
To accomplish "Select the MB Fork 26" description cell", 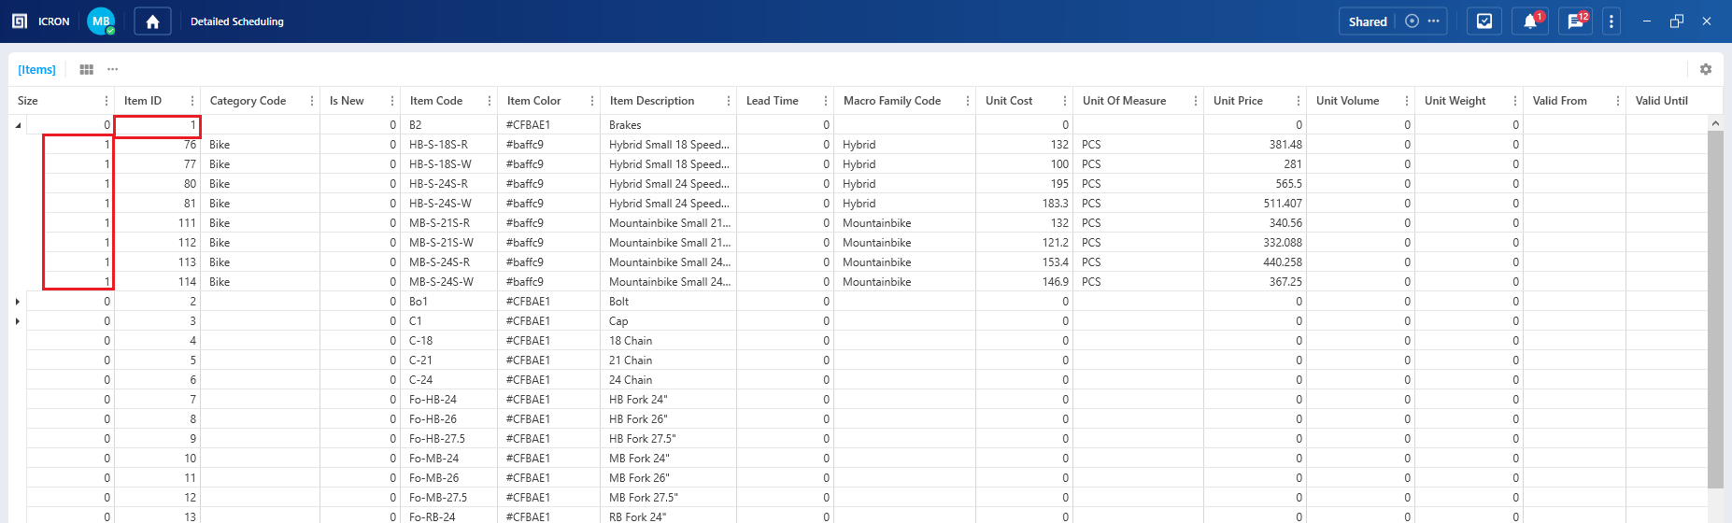I will point(668,478).
